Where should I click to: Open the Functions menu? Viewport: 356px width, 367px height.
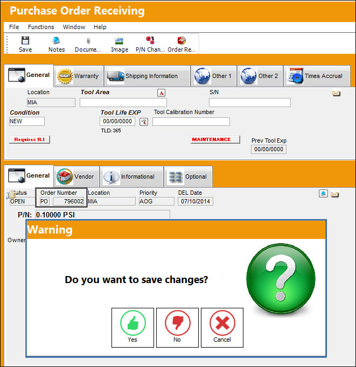(41, 27)
